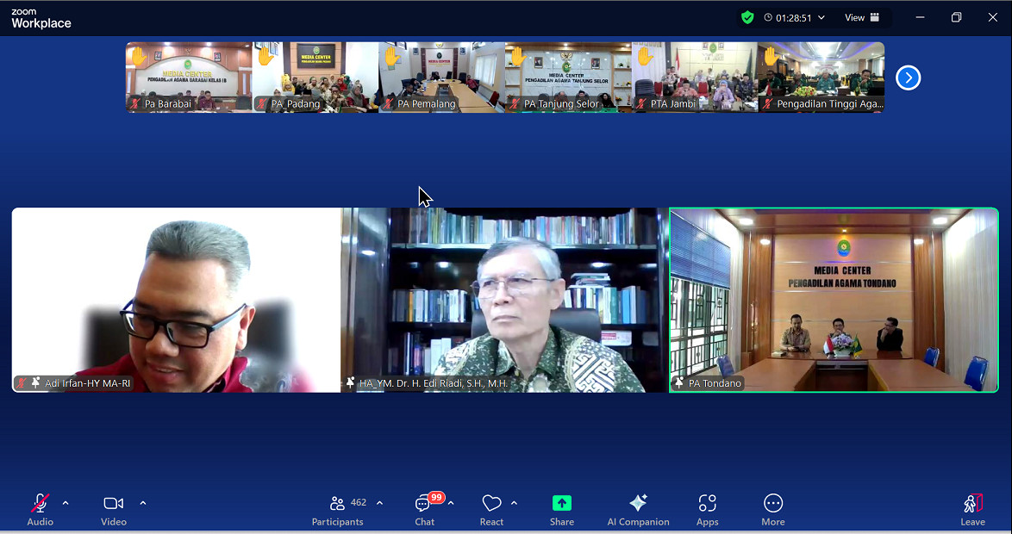The height and width of the screenshot is (534, 1012).
Task: Expand the React options caret
Action: click(514, 503)
